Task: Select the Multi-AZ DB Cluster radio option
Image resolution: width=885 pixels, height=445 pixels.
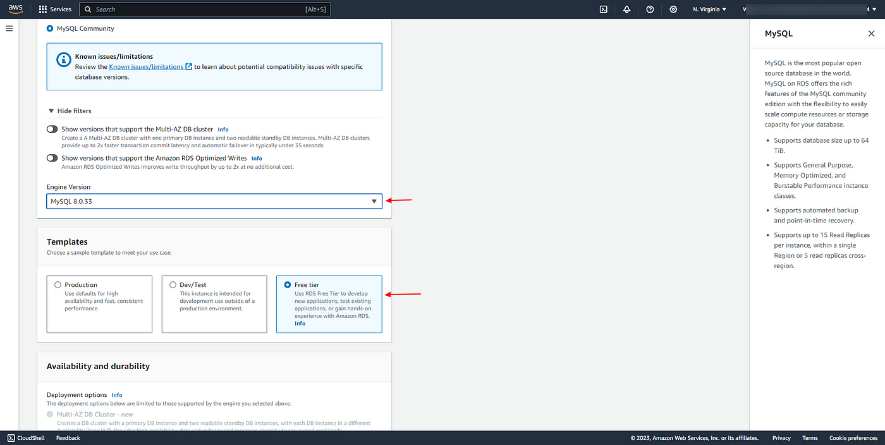Action: (50, 415)
